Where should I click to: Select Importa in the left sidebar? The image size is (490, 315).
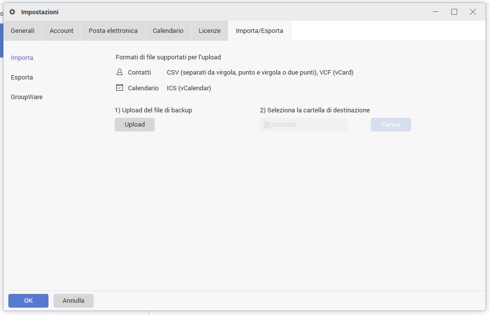pyautogui.click(x=22, y=57)
